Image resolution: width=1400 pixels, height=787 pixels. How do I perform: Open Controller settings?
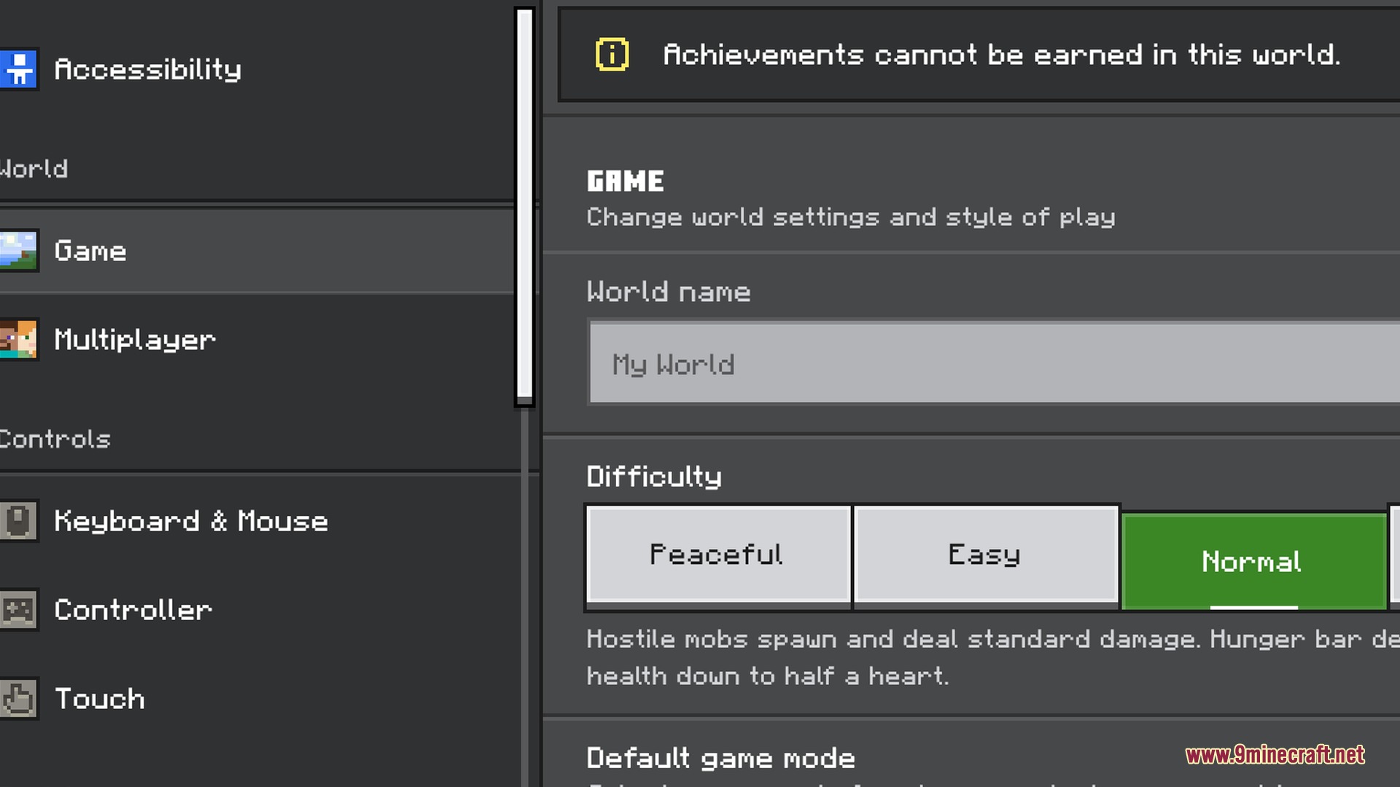click(257, 610)
